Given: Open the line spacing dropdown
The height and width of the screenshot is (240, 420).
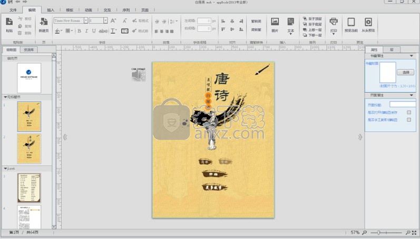Looking at the screenshot, I should click(x=177, y=21).
